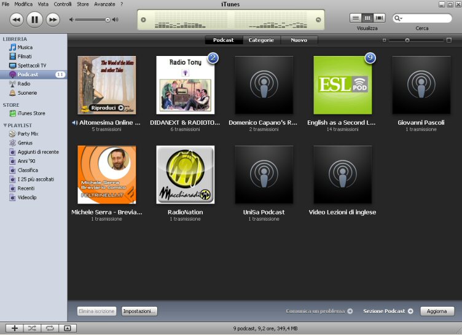The width and height of the screenshot is (462, 335).
Task: Toggle repeat playback icon
Action: (x=50, y=328)
